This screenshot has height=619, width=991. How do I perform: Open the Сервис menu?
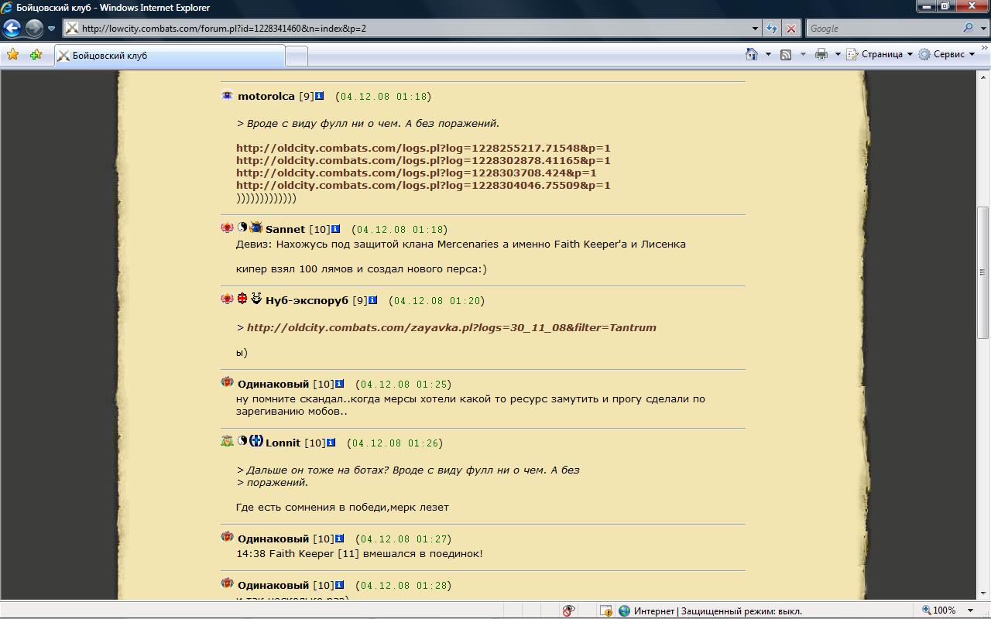click(x=947, y=54)
